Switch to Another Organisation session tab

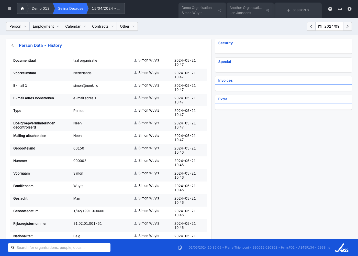tap(245, 10)
